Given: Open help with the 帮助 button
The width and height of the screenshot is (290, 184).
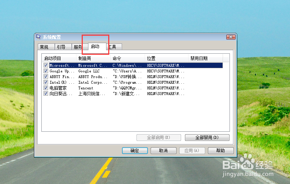Looking at the screenshot, I should tap(221, 150).
